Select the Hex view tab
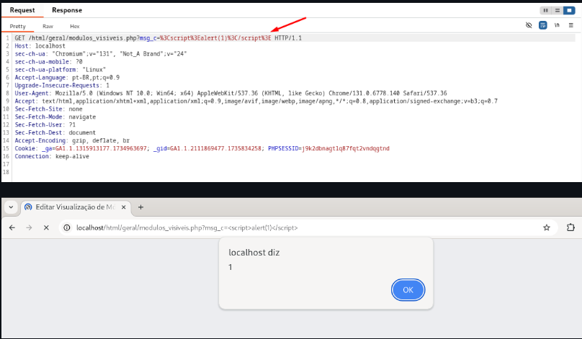Viewport: 582px width, 339px height. [75, 27]
